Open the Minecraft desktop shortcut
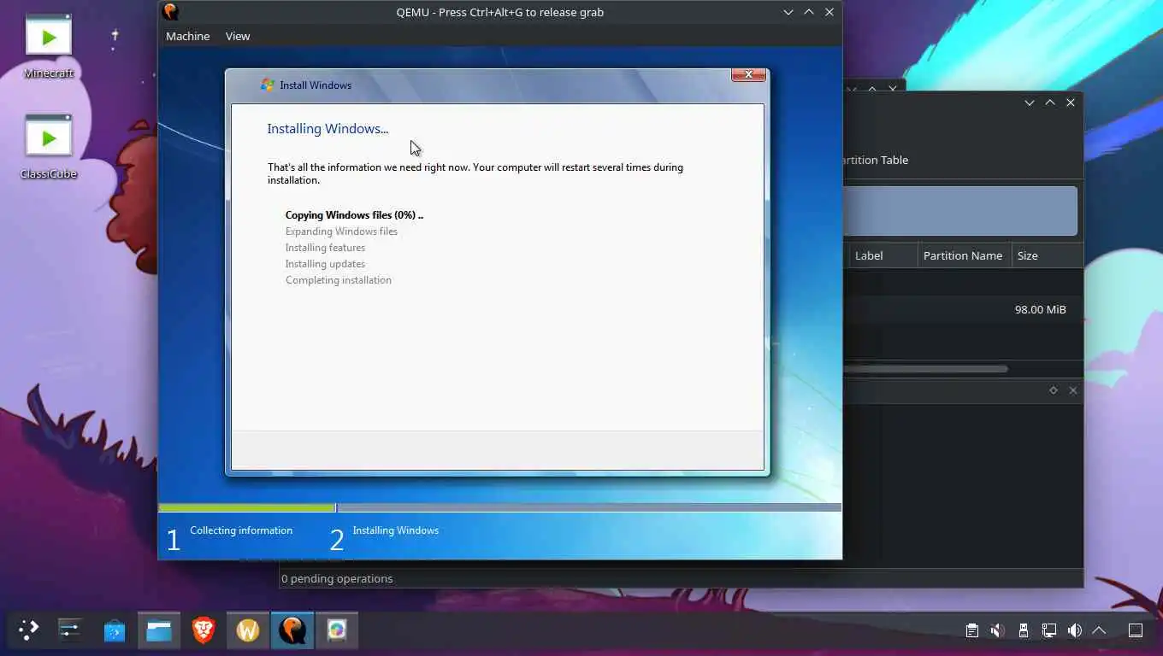The height and width of the screenshot is (656, 1163). point(49,46)
